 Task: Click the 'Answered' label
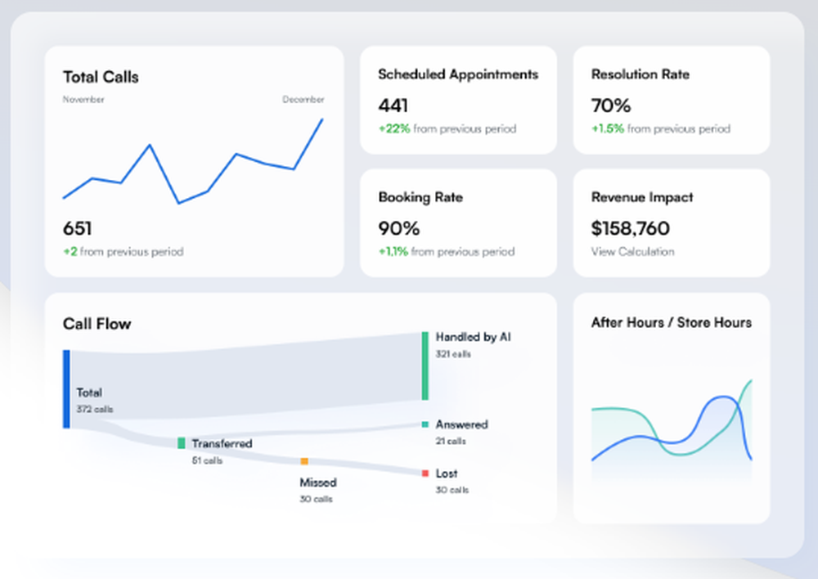point(461,424)
